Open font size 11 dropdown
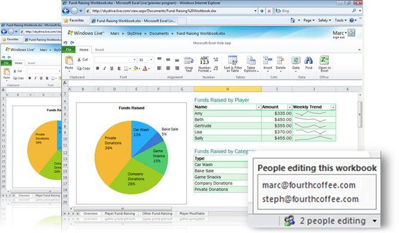 coord(151,60)
